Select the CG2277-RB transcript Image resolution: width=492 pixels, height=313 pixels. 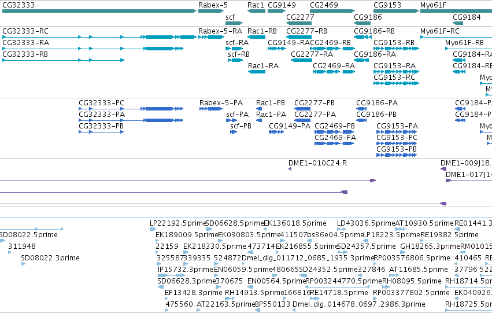coord(299,37)
